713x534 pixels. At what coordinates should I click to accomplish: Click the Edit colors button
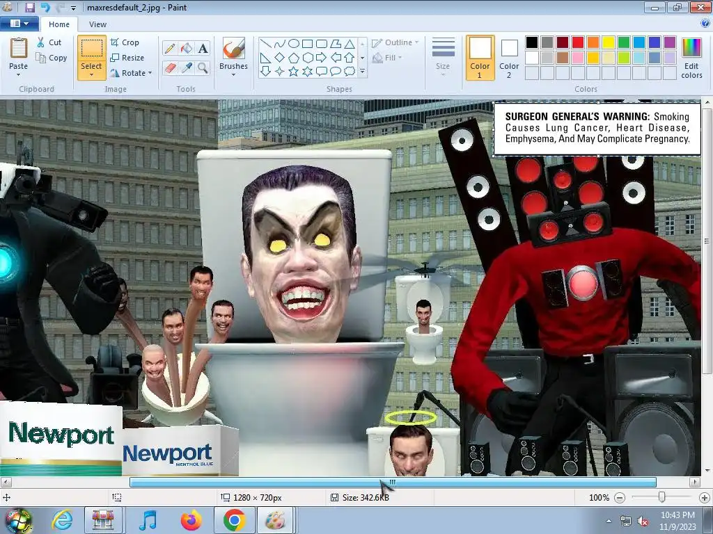click(691, 58)
